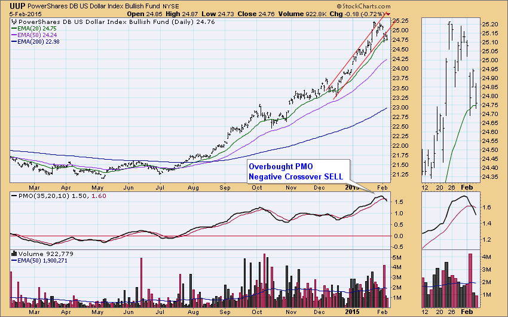The height and width of the screenshot is (317, 508).
Task: Click the Volume 922,779 label
Action: coord(45,254)
